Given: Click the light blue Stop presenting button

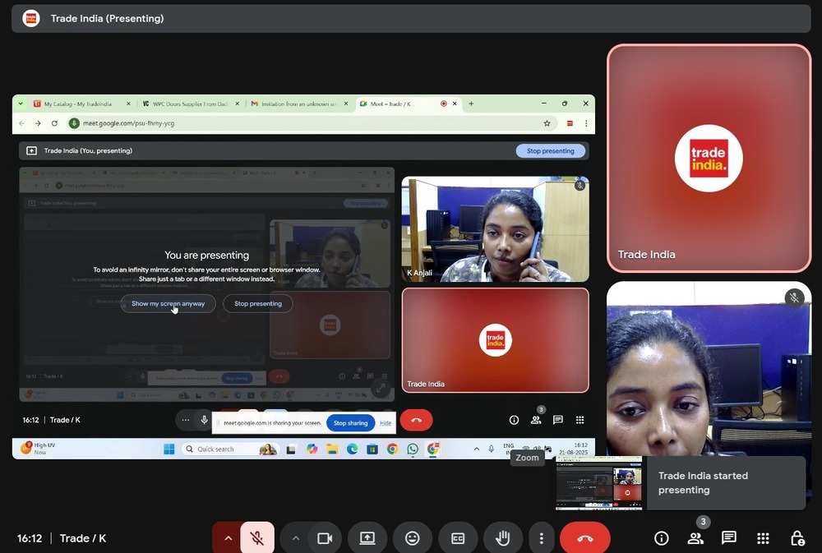Looking at the screenshot, I should click(551, 151).
